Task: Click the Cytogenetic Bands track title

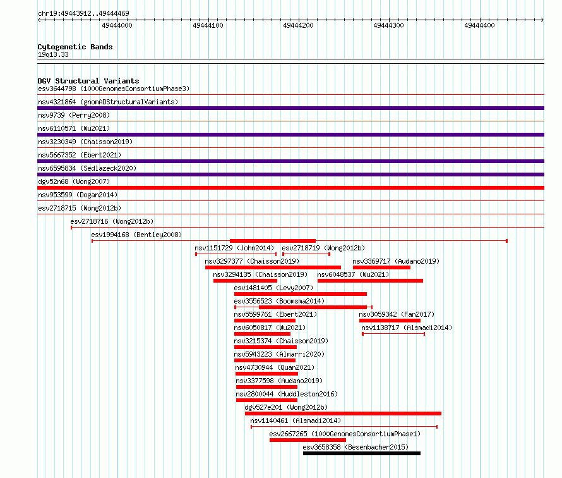Action: pyautogui.click(x=75, y=47)
